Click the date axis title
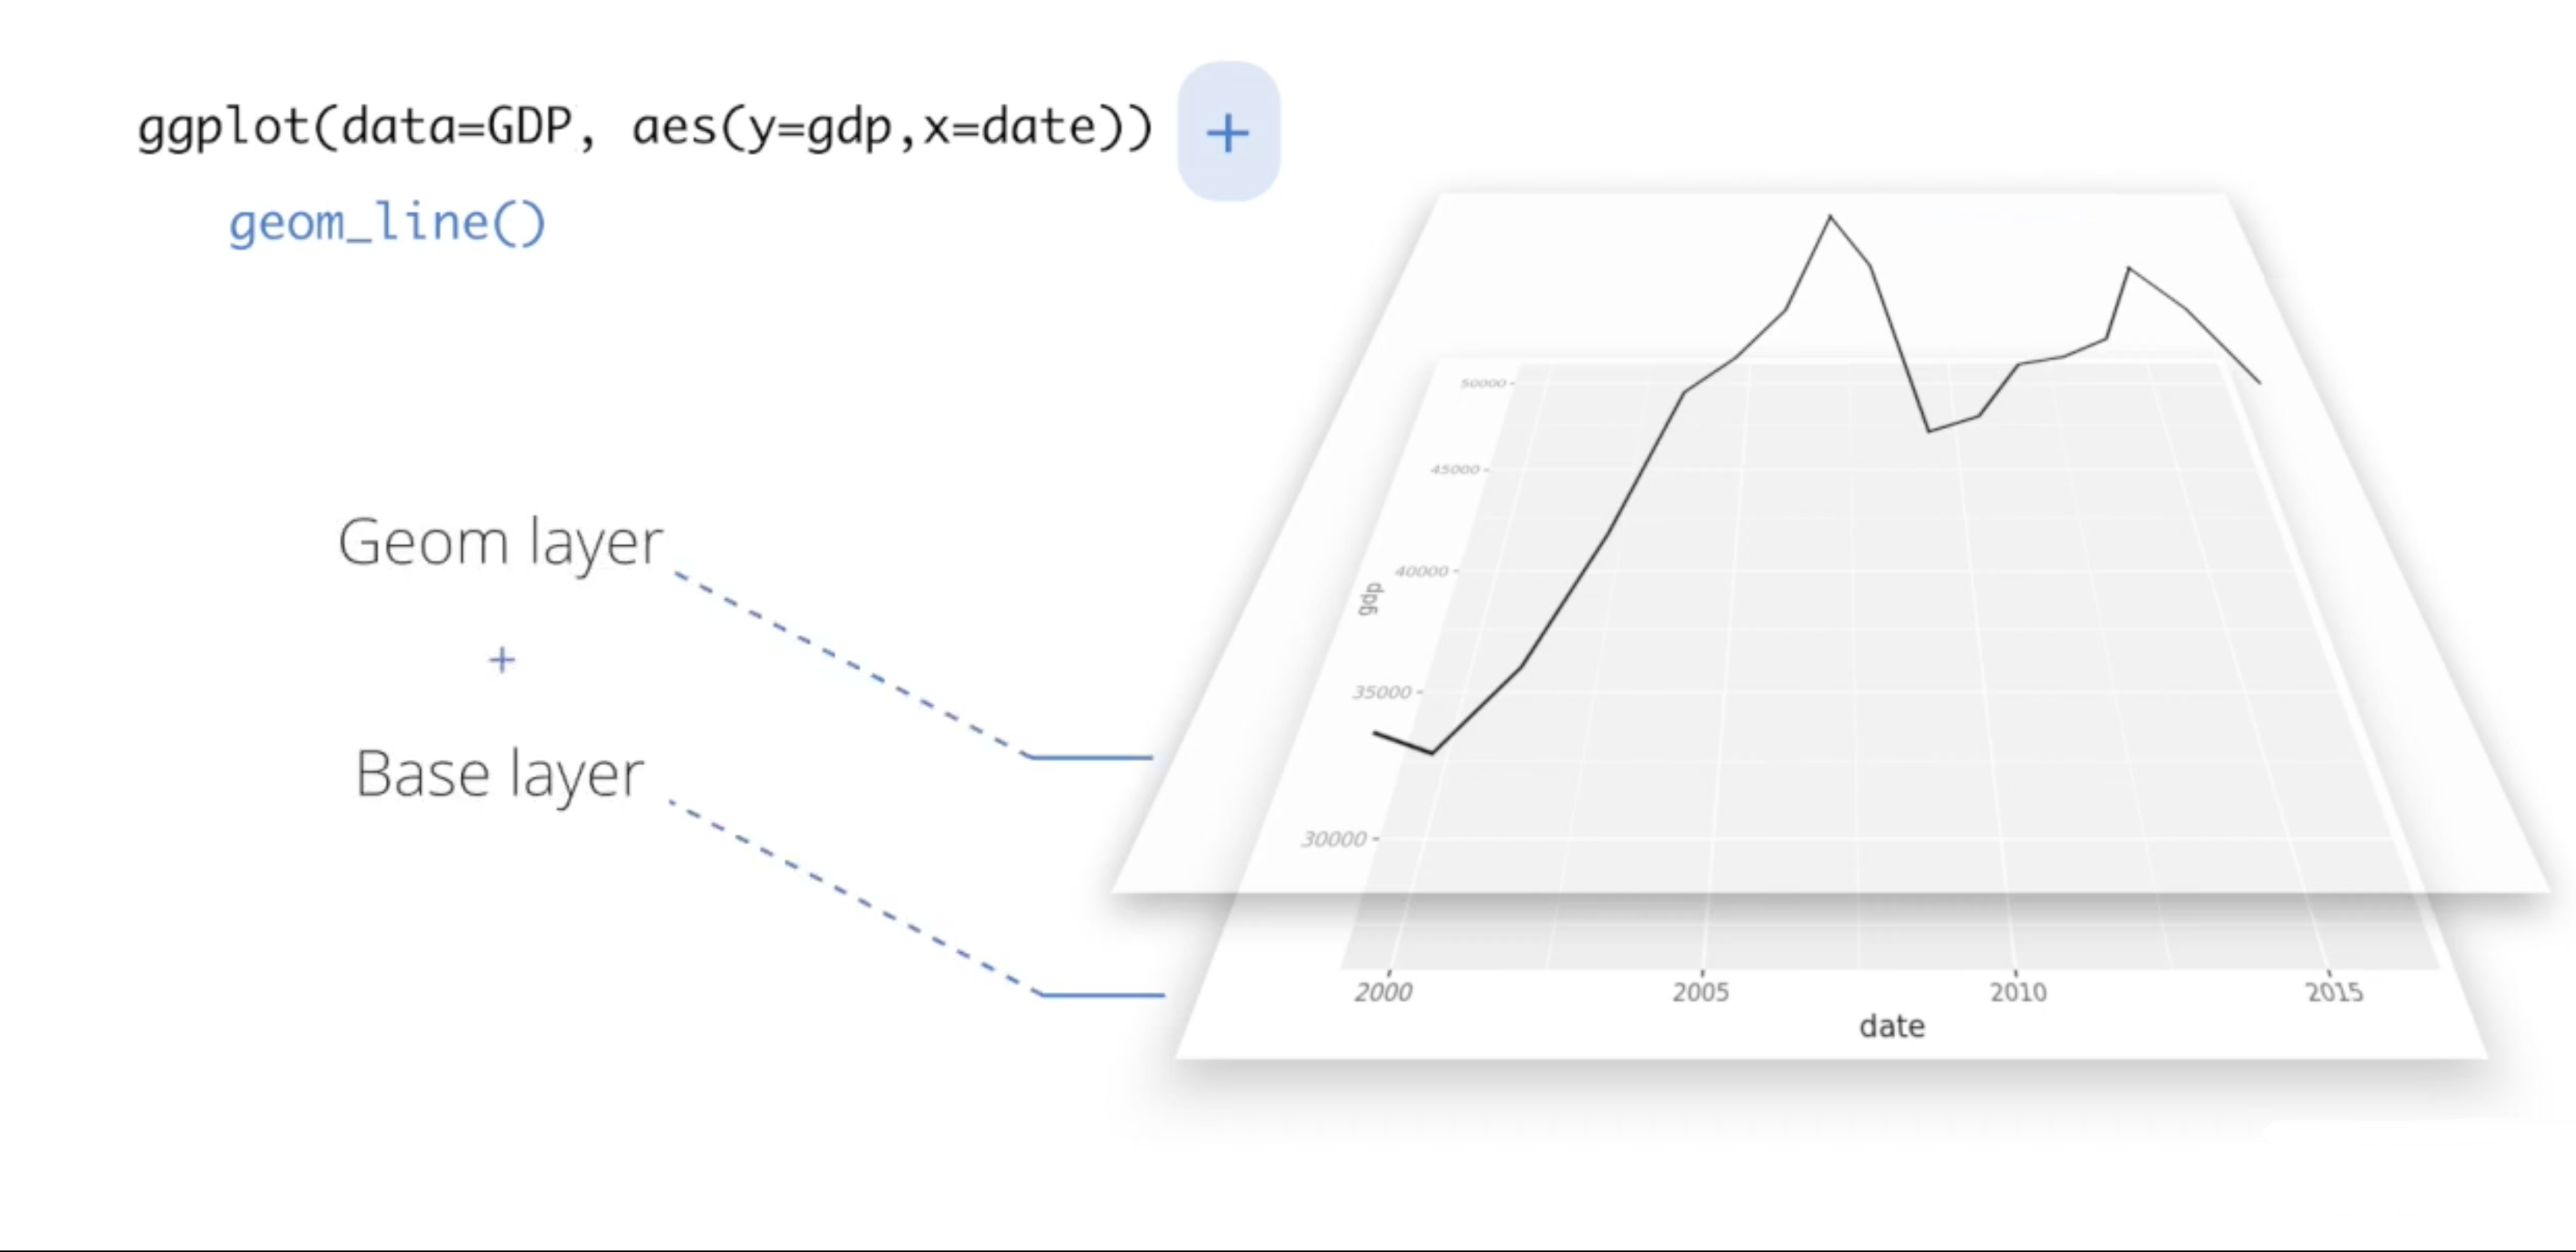The height and width of the screenshot is (1252, 2576). click(1892, 1026)
